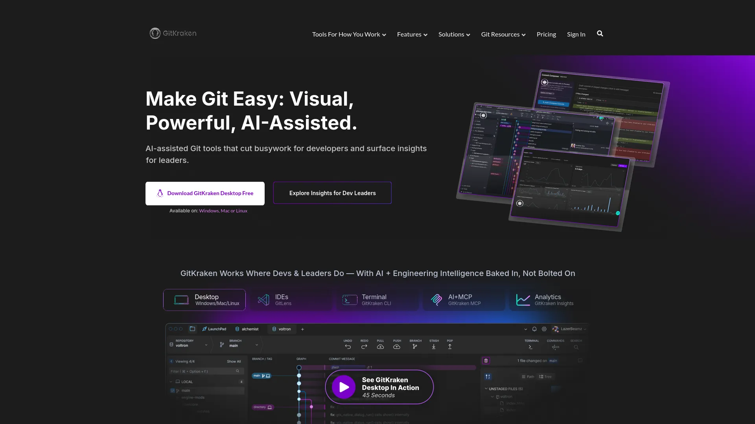
Task: Switch to the alchemist tab in the preview
Action: [247, 329]
